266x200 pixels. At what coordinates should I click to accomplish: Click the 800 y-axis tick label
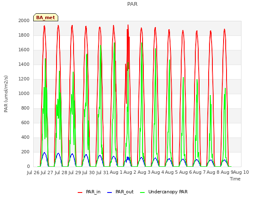[25, 108]
